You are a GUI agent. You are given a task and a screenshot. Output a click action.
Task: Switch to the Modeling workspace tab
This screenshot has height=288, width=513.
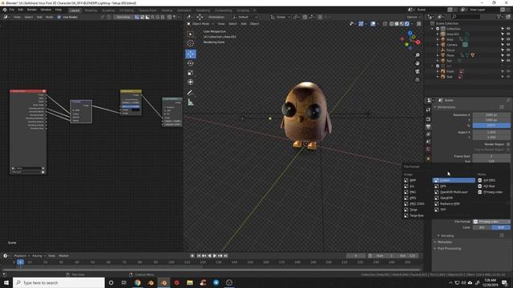[91, 10]
